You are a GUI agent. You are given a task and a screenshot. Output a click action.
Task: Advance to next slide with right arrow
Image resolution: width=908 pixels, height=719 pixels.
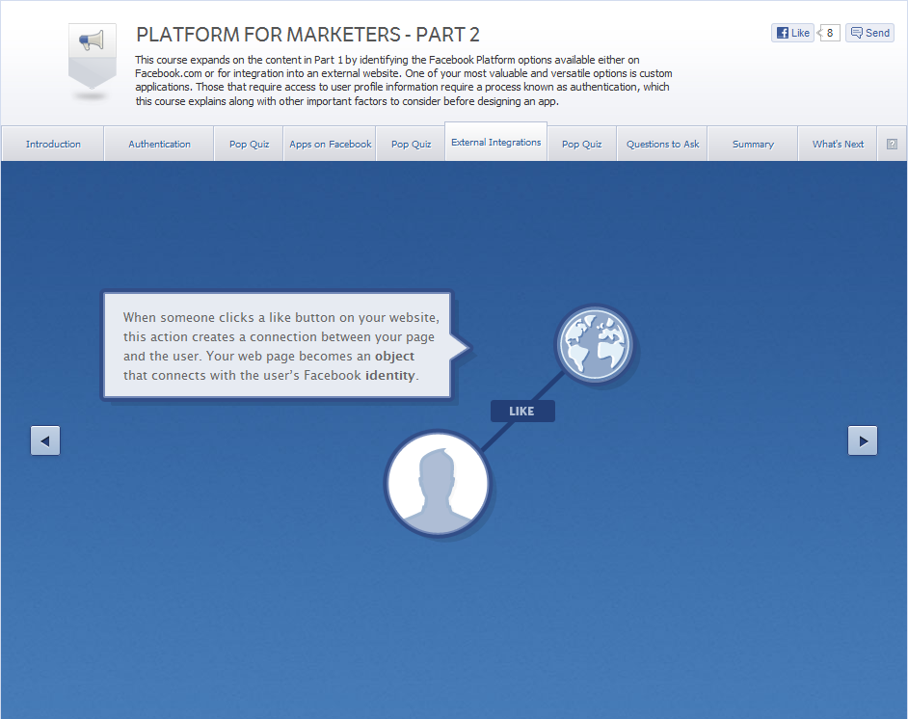863,441
